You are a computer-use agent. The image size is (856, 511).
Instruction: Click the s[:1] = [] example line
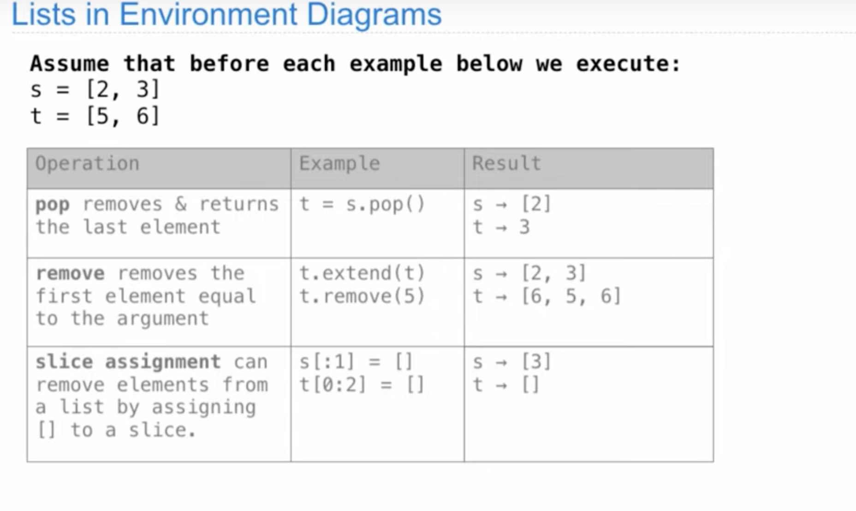(356, 362)
